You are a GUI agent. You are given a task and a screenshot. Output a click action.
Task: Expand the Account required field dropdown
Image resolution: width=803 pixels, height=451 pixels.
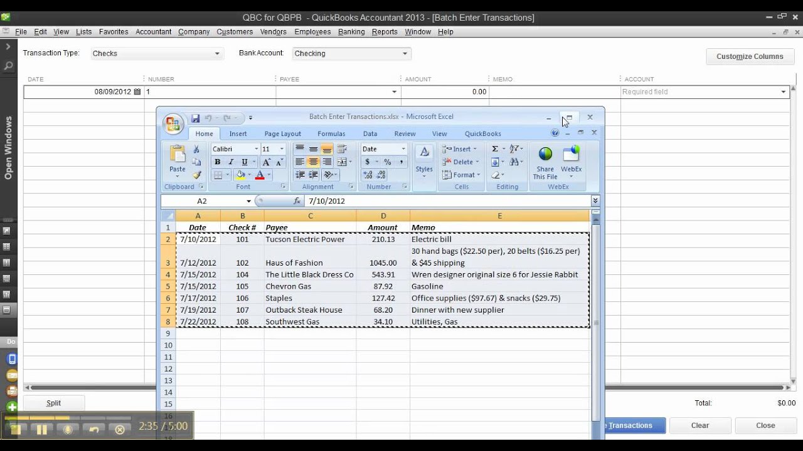[783, 92]
